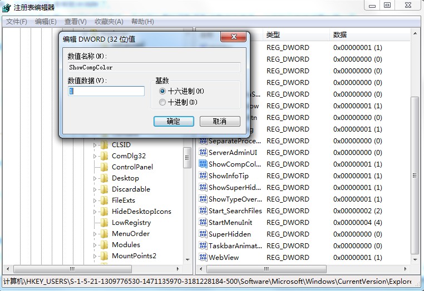Click the TaskbarAnimations DWORD icon
The image size is (424, 291).
203,245
